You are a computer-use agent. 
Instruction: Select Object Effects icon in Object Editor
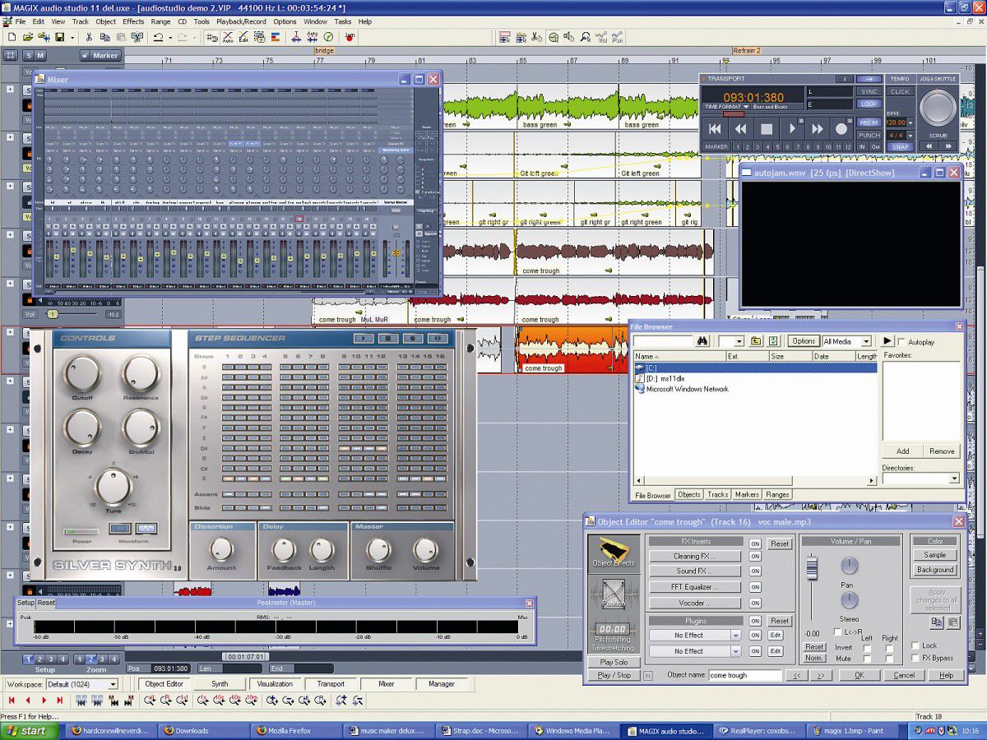click(614, 553)
